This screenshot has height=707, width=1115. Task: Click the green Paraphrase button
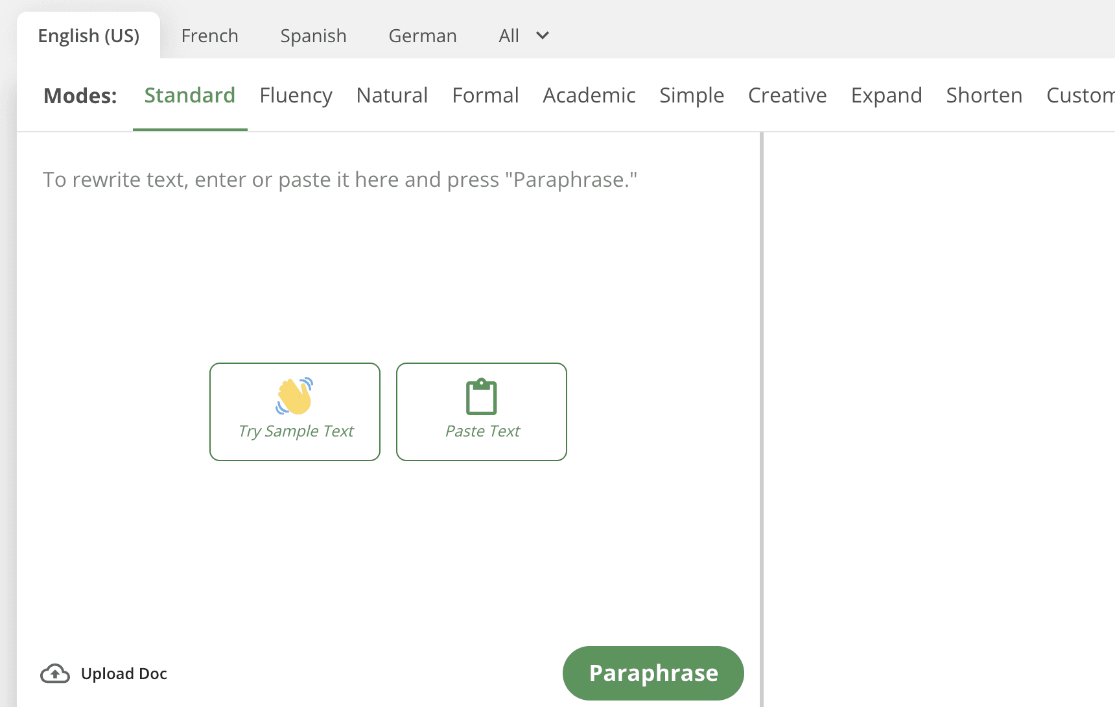point(653,673)
